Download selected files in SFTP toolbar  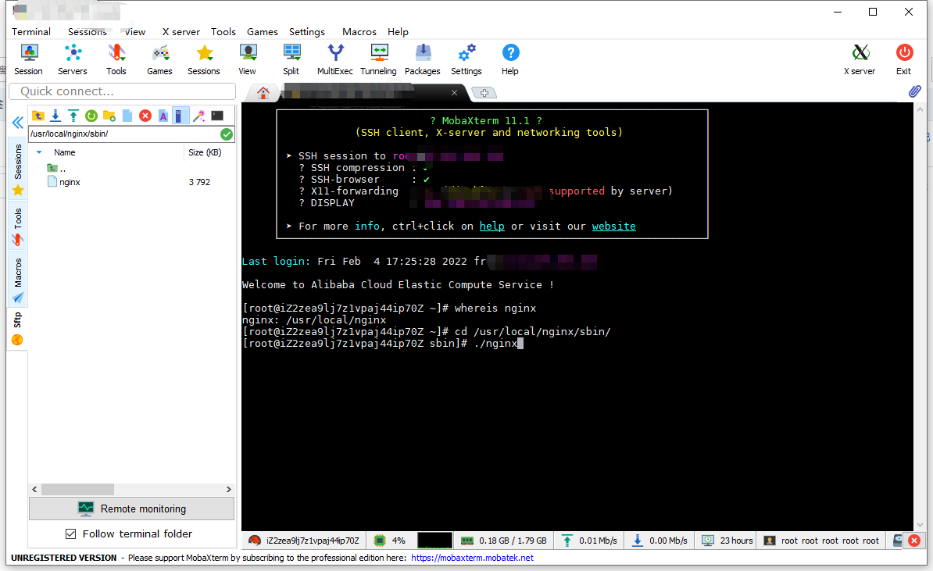point(55,116)
